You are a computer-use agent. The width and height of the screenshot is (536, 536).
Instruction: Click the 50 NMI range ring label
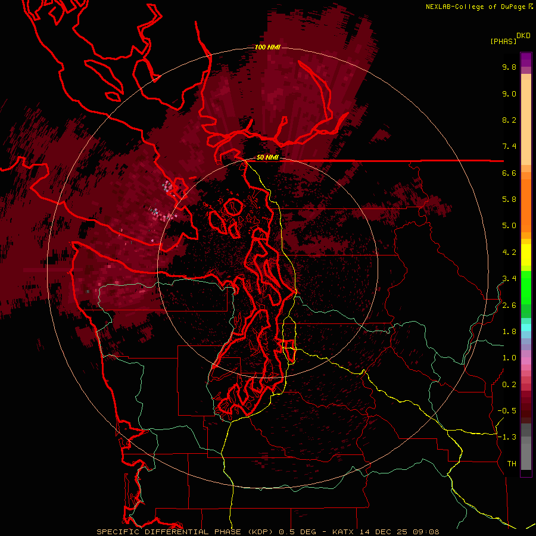point(267,158)
